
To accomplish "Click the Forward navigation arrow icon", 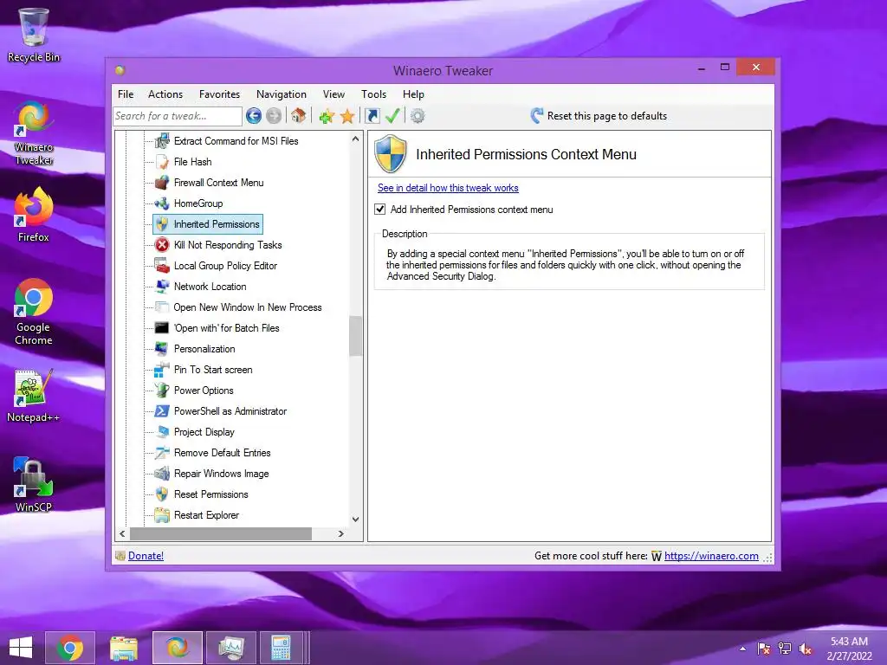I will click(274, 116).
